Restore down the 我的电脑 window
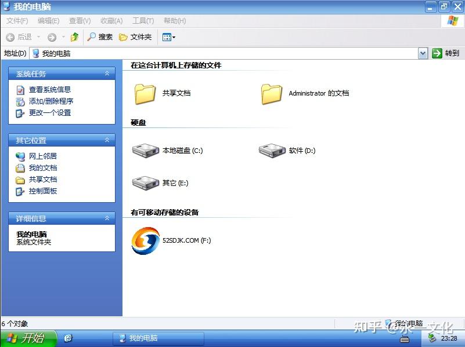This screenshot has width=465, height=347. coord(444,6)
